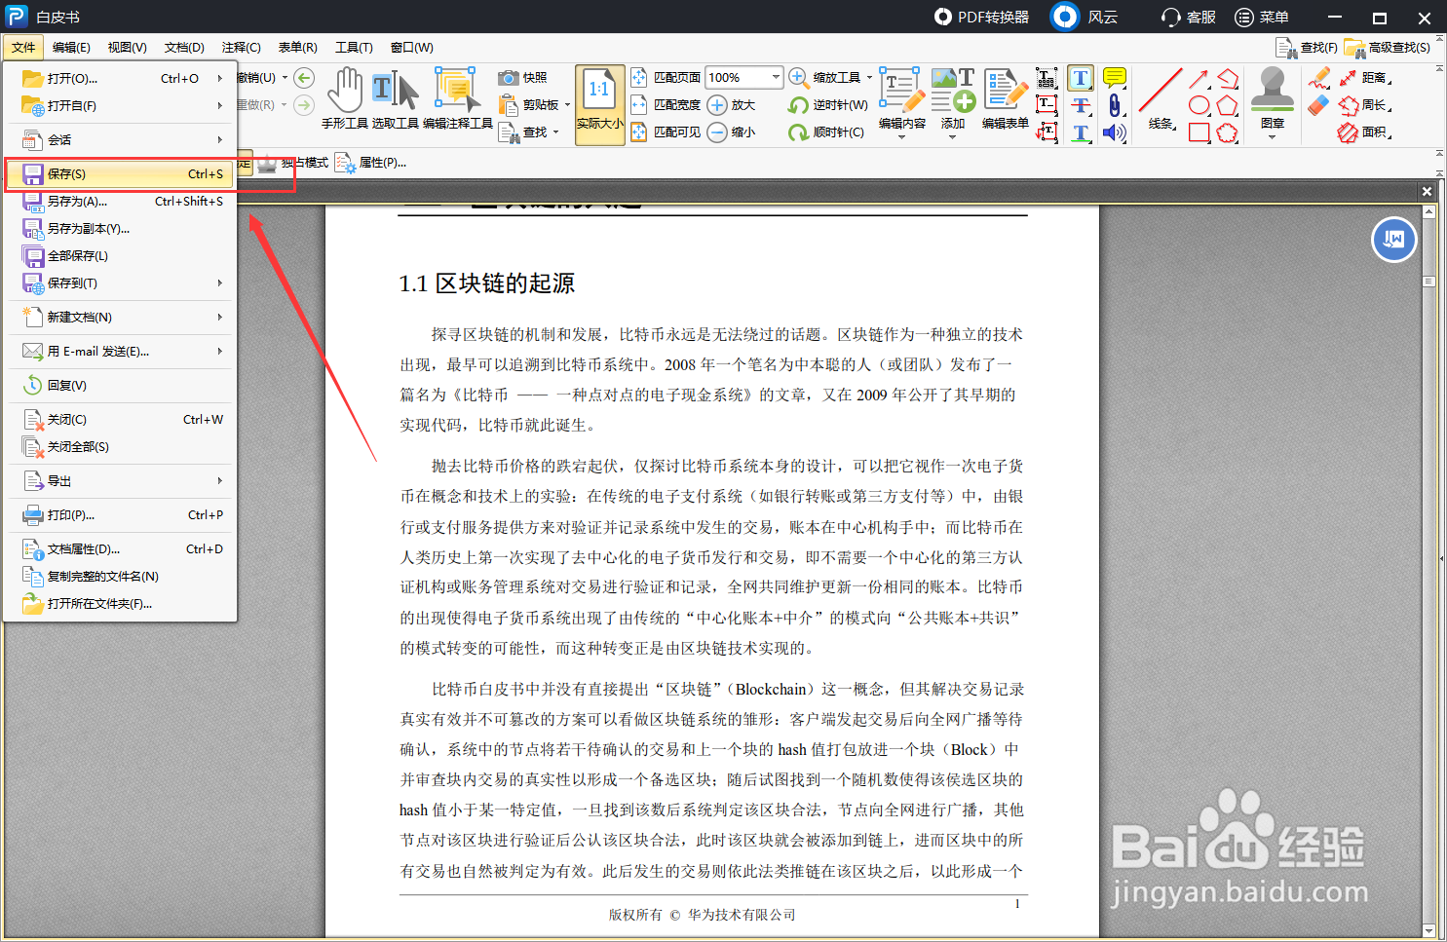Expand the 剪贴板 clipboard dropdown
Viewport: 1447px width, 942px height.
click(567, 104)
